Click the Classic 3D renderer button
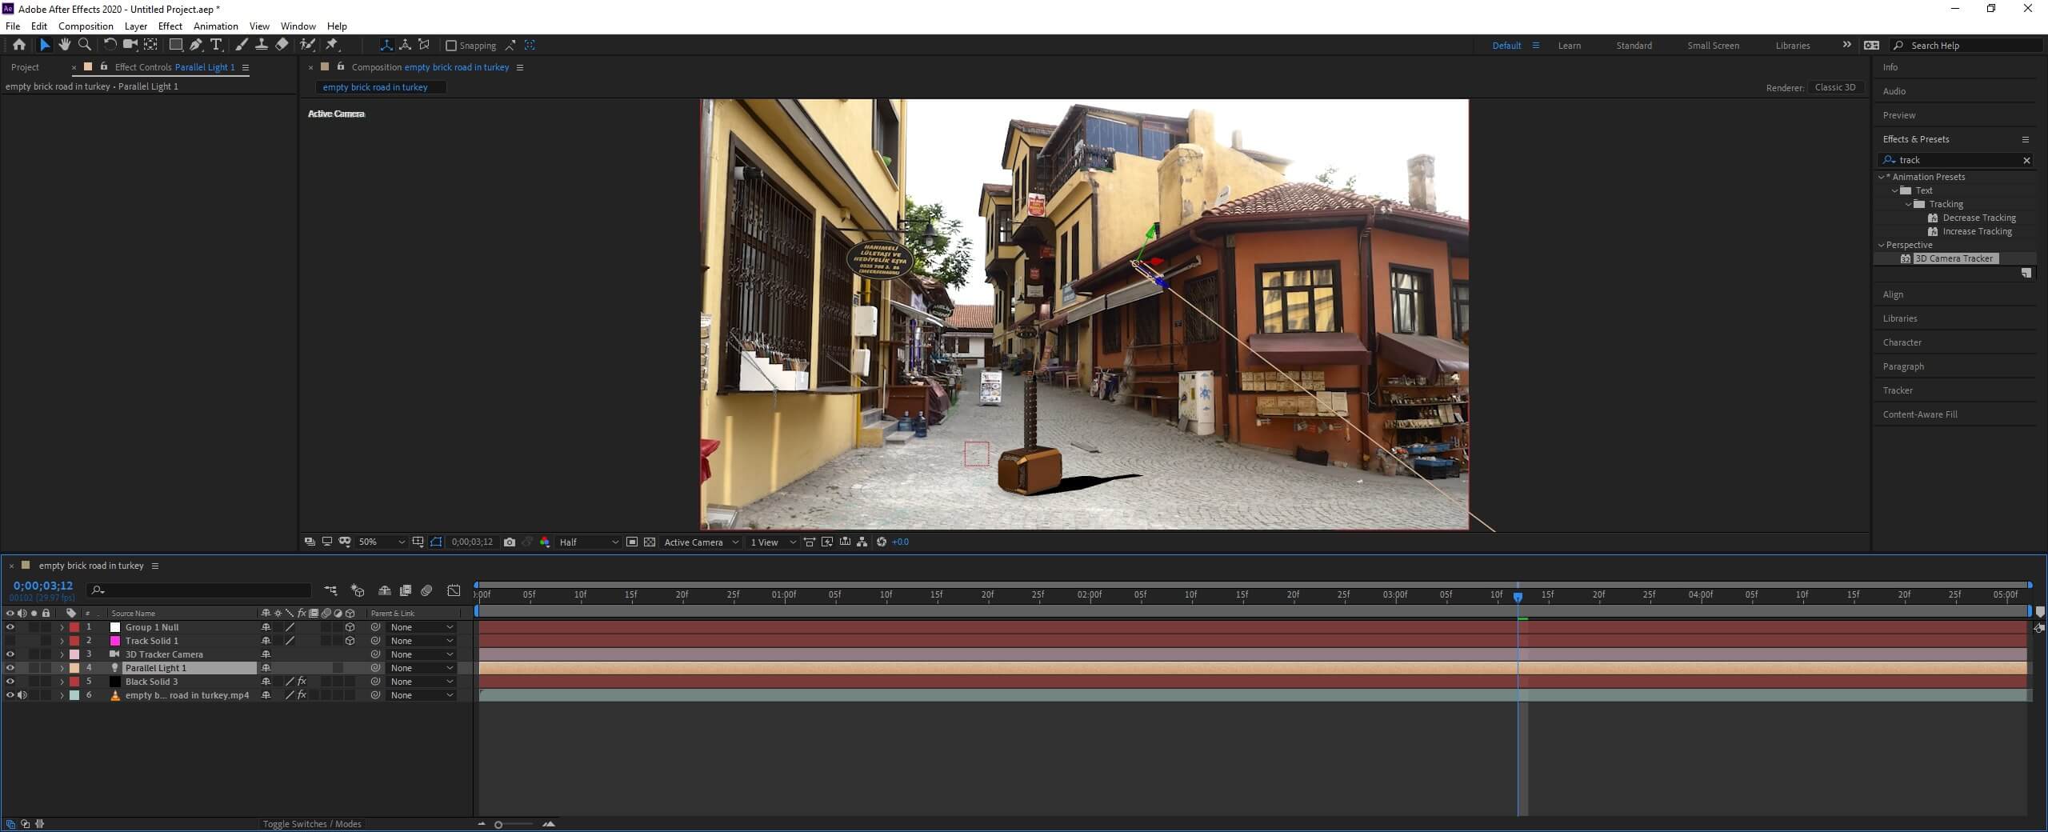Viewport: 2048px width, 832px height. click(x=1834, y=87)
